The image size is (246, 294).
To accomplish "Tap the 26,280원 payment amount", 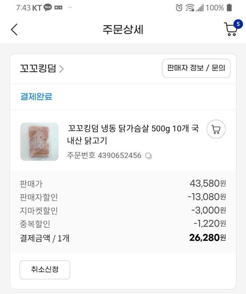I will 207,237.
